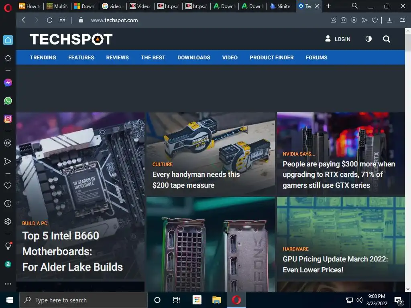Screen dimensions: 411x308
Task: Go back using the browser back arrow
Action: pyautogui.click(x=24, y=20)
